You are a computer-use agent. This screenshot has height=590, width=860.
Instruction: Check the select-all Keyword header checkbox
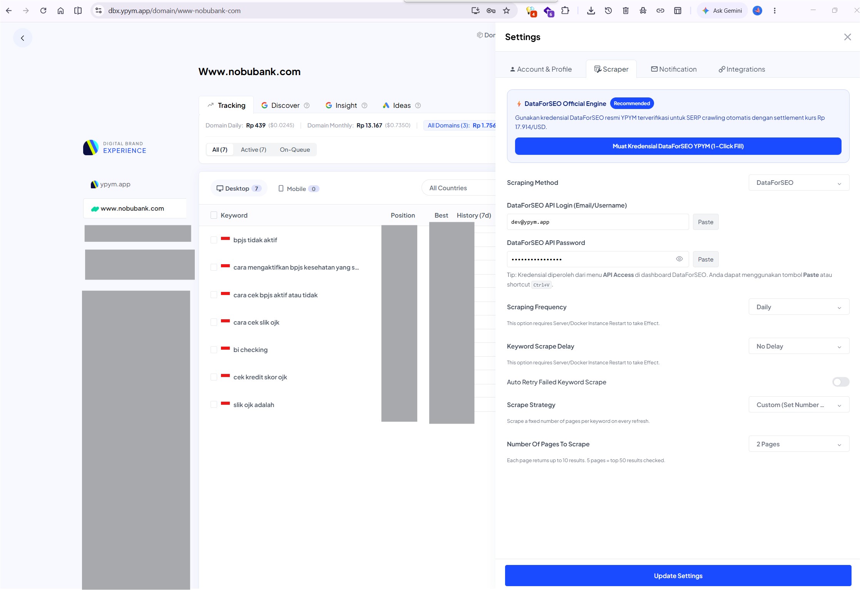click(x=214, y=215)
